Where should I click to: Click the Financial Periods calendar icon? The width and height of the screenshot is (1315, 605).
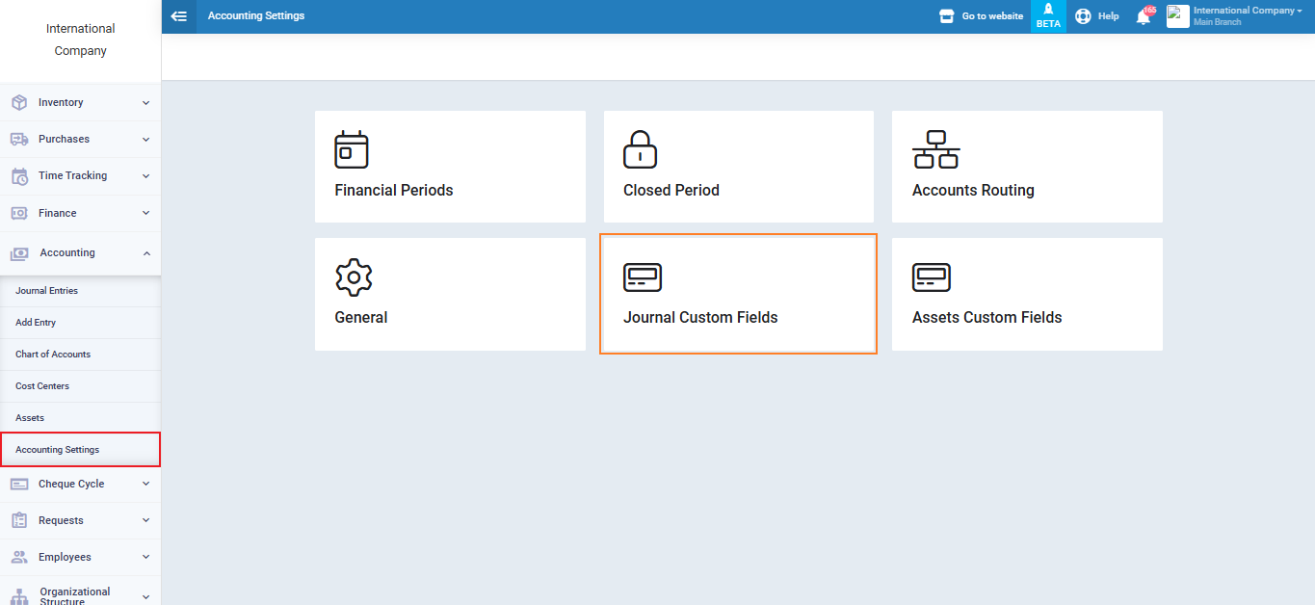(x=352, y=149)
